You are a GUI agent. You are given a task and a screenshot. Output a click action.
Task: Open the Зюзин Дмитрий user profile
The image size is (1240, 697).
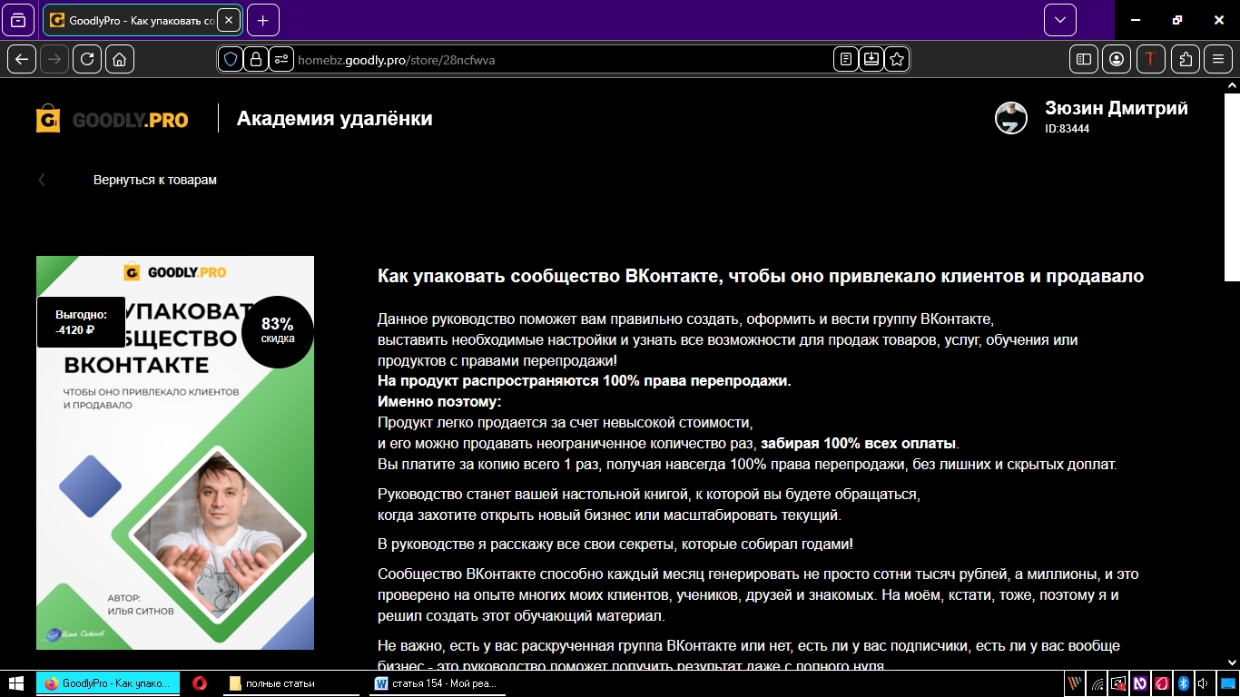pyautogui.click(x=1116, y=109)
